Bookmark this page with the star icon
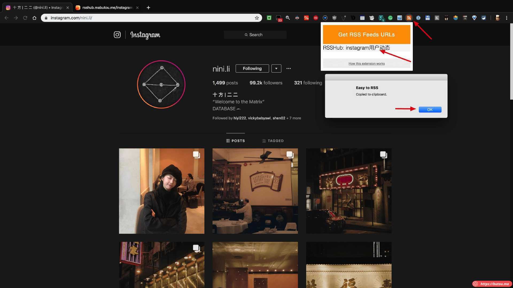Screen dimensions: 513x288 coord(257,18)
